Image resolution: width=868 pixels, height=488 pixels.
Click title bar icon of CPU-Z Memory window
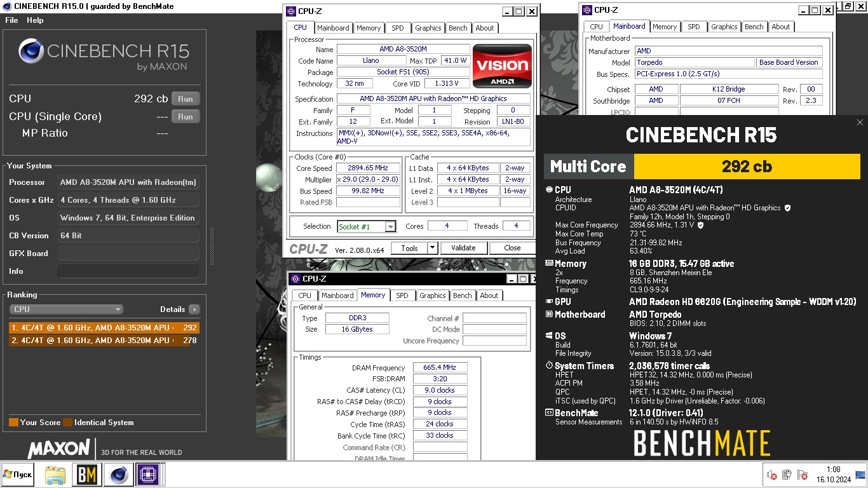point(295,278)
